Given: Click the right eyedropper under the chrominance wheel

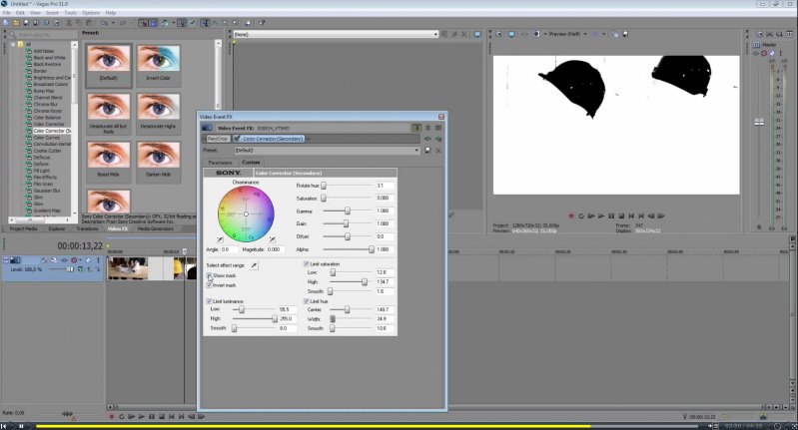Looking at the screenshot, I should (274, 240).
